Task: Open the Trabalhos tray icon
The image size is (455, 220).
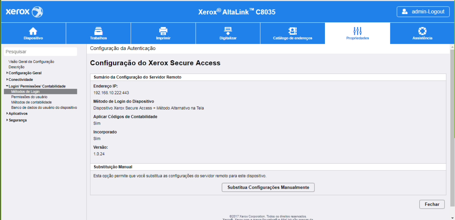Action: coord(98,31)
